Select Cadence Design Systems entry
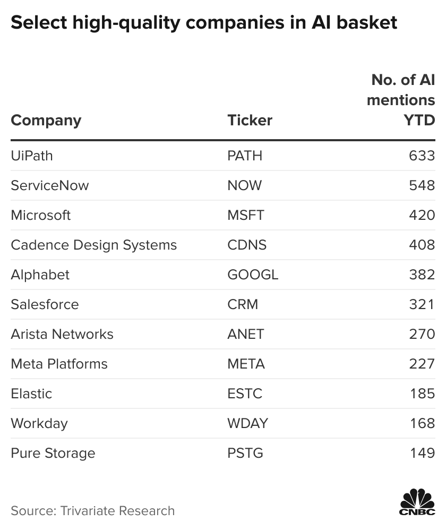 (x=93, y=245)
